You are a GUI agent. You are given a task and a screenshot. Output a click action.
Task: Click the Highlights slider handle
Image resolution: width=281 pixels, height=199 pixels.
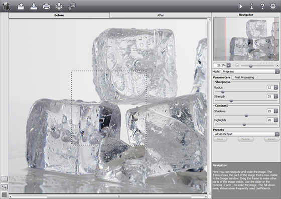tap(244, 124)
